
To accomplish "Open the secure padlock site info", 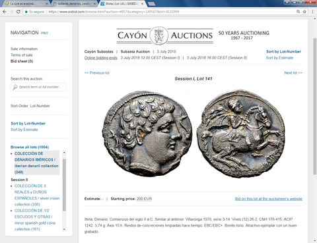I will 26,12.
